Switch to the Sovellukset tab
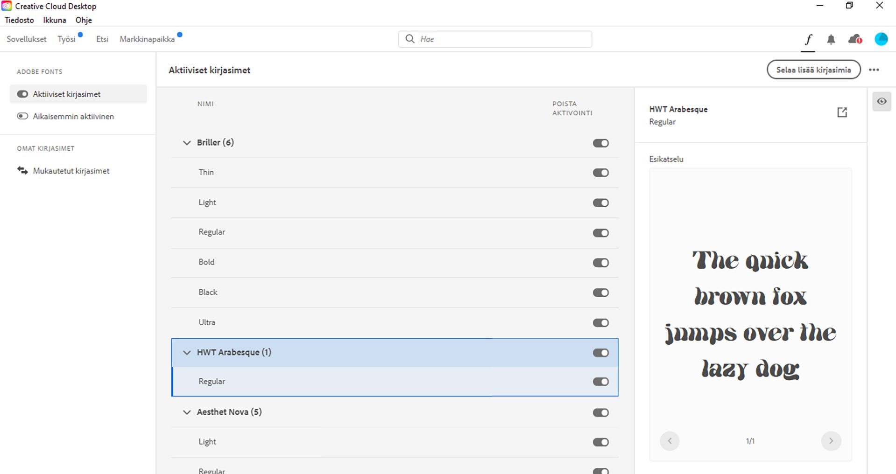This screenshot has width=896, height=474. pos(27,39)
